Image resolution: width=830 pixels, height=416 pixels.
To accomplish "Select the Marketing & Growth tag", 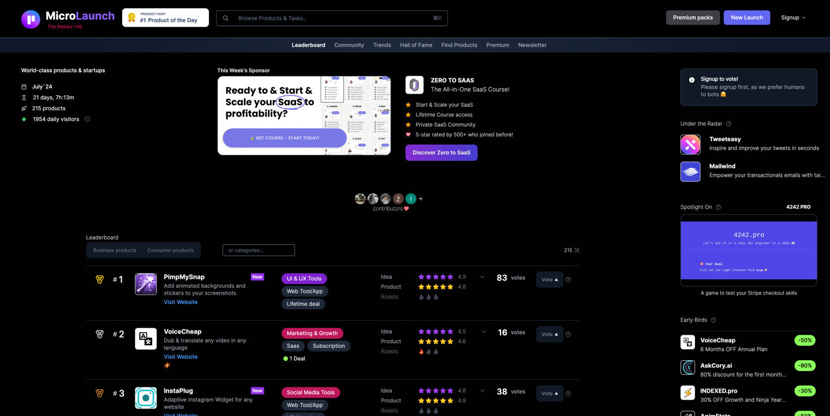I will (312, 334).
